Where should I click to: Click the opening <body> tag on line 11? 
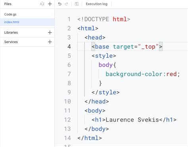pos(95,111)
